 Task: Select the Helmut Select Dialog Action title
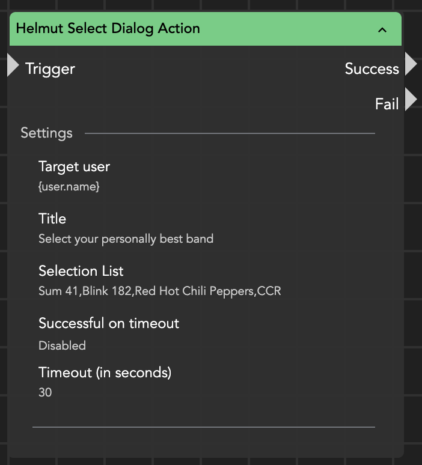108,29
